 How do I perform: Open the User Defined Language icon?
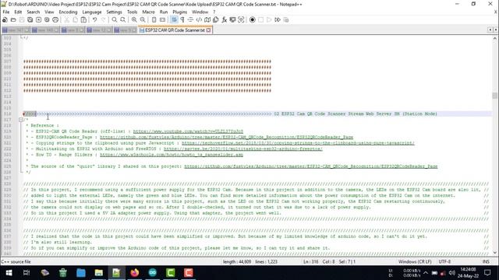click(x=199, y=19)
